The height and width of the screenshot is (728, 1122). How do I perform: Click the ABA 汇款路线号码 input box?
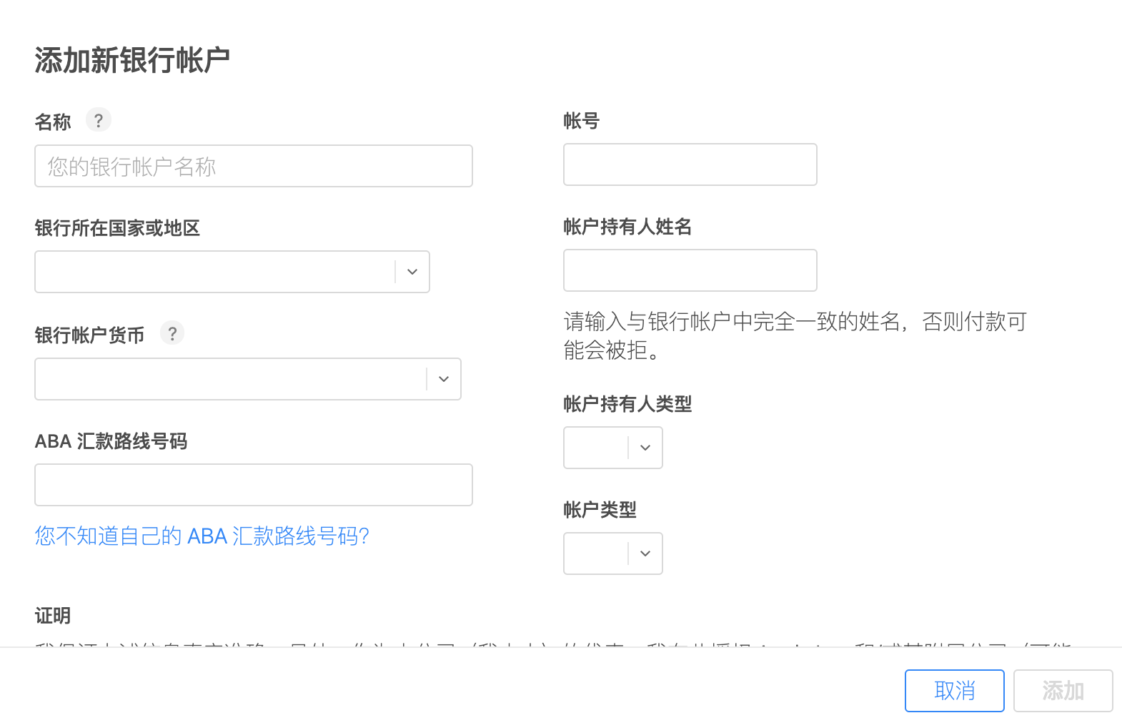(253, 484)
